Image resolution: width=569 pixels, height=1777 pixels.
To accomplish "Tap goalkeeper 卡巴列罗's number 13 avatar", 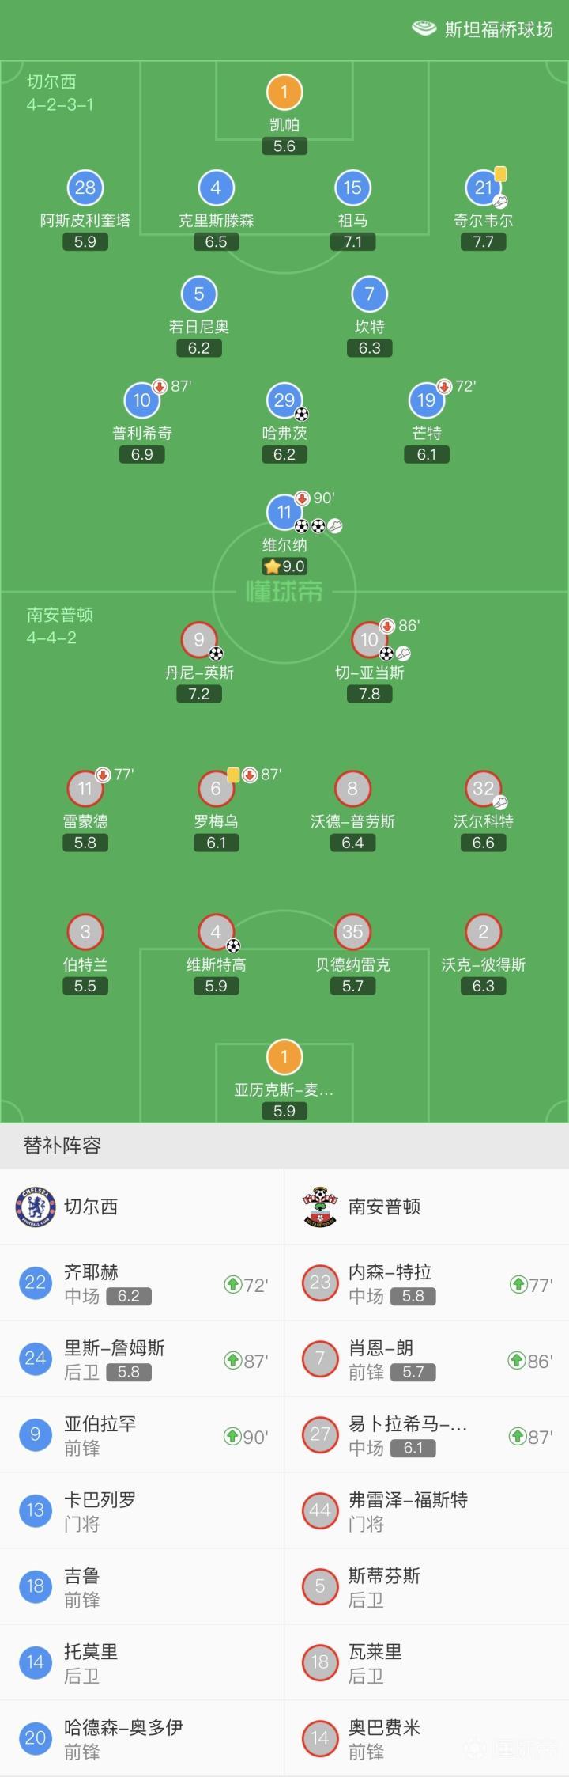I will [x=35, y=1510].
